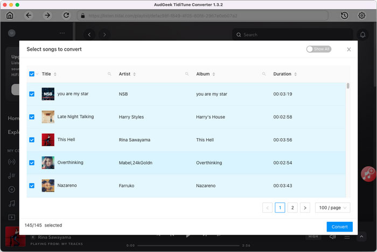Open the Tidal mixes and radio icon
377x252 pixels.
(11, 162)
